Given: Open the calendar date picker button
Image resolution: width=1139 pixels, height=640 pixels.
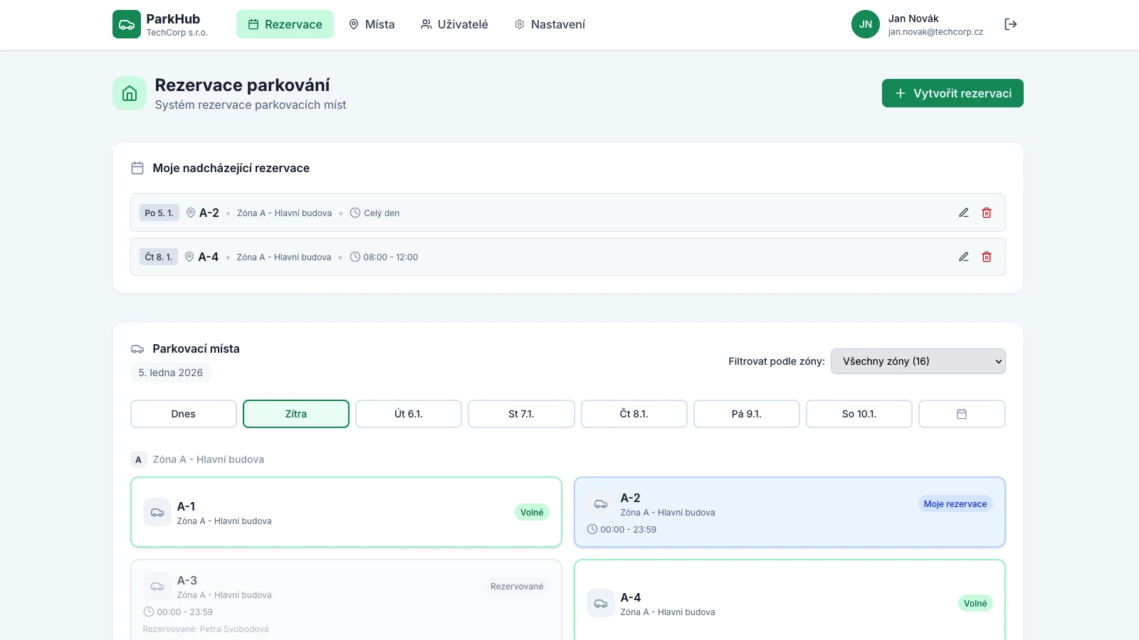Looking at the screenshot, I should [x=961, y=414].
